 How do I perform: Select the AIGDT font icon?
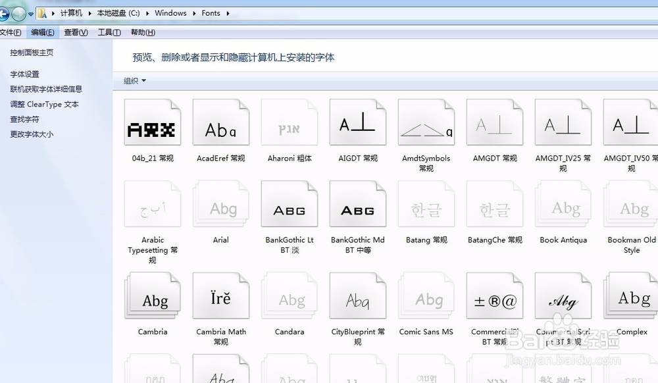point(358,122)
